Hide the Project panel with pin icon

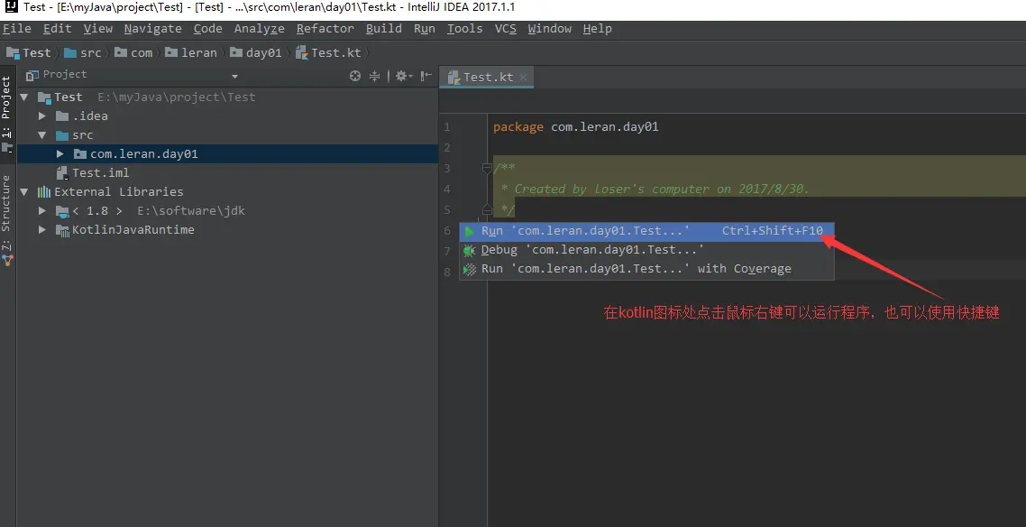point(426,76)
